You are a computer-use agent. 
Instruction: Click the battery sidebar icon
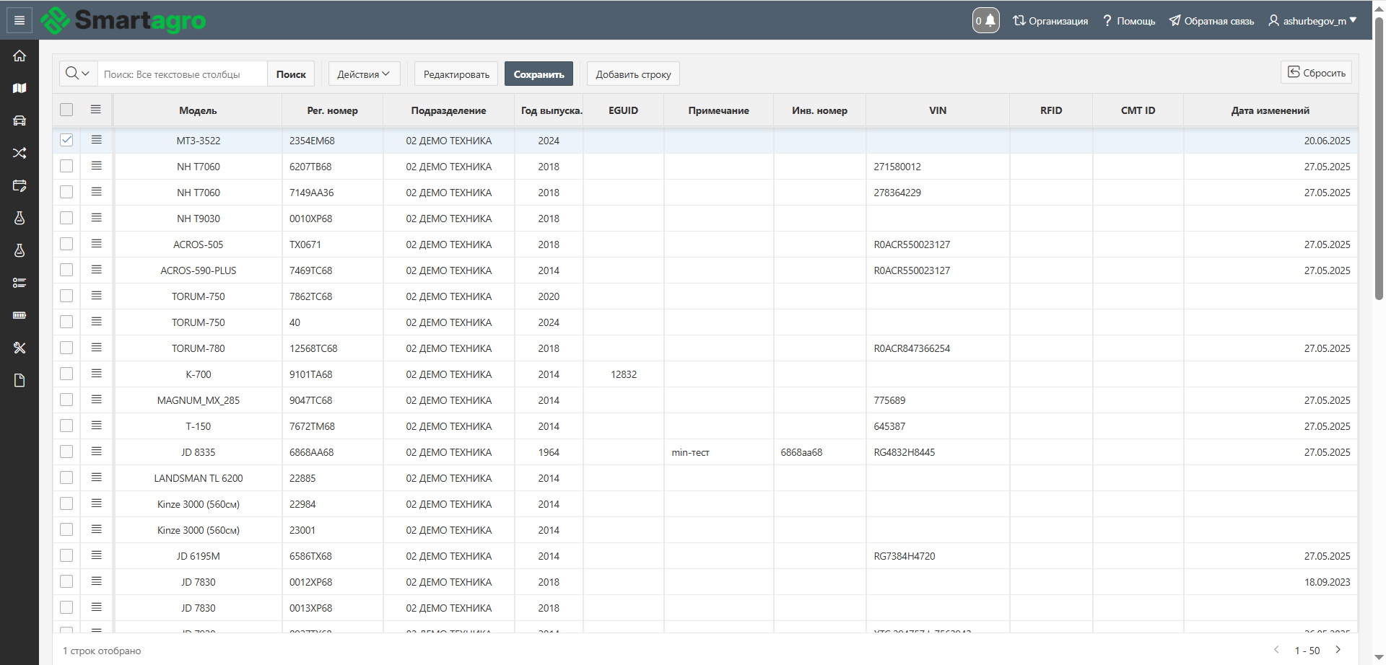[x=19, y=315]
